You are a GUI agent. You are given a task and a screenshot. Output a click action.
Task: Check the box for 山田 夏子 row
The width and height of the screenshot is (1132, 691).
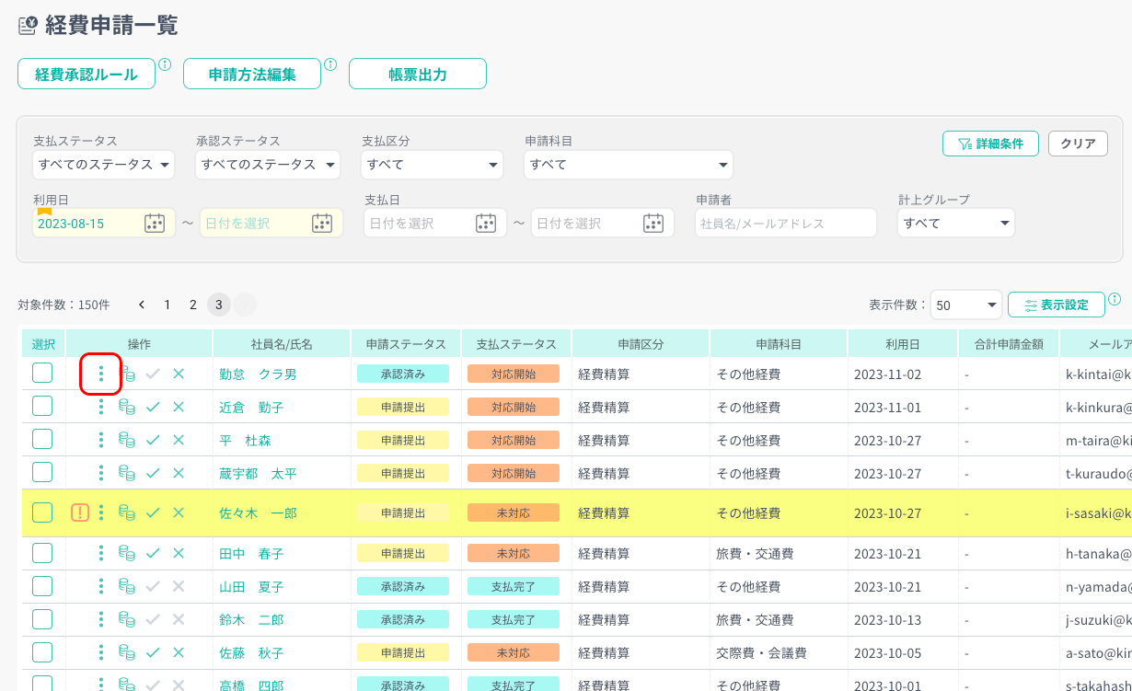[42, 586]
